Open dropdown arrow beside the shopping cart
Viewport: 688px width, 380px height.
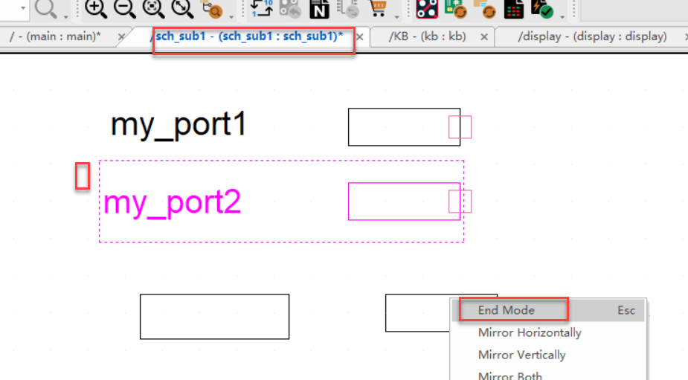[396, 16]
